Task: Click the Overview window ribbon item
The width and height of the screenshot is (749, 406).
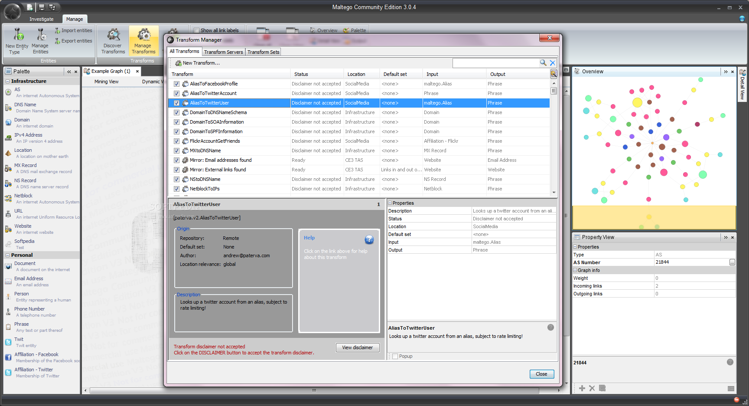Action: (x=323, y=30)
